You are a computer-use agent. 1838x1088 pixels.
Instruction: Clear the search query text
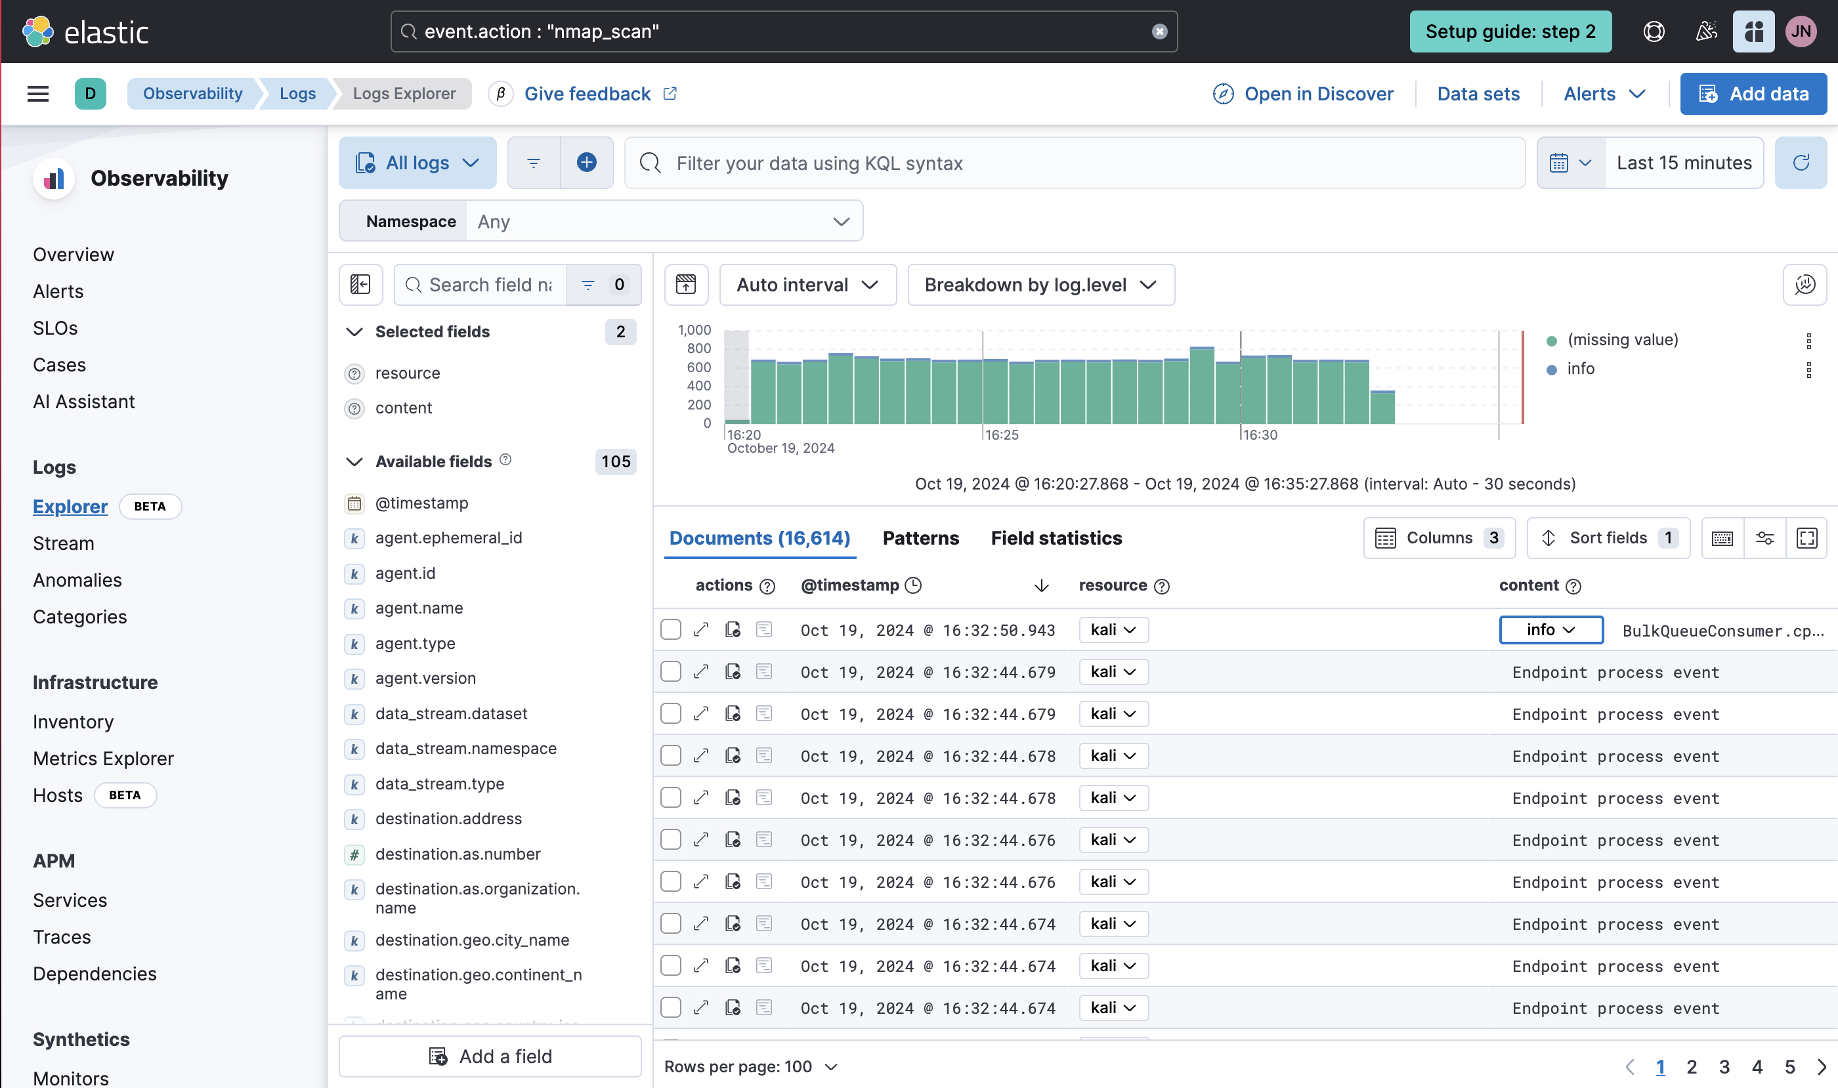1159,31
